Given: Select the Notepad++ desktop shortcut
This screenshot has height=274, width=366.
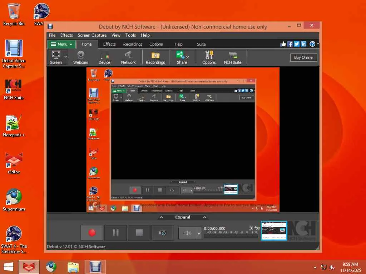Looking at the screenshot, I should point(14,126).
